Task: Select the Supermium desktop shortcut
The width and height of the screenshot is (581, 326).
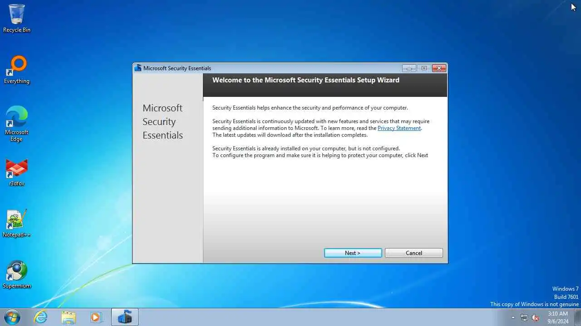Action: (x=17, y=274)
